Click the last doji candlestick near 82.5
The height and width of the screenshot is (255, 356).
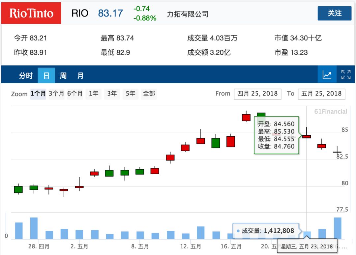coord(337,152)
